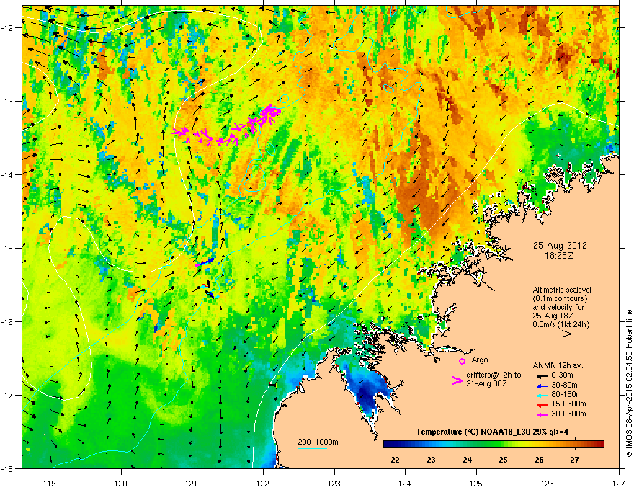This screenshot has width=634, height=490.
Task: Click the '21-Aug 06Z' legend text
Action: click(486, 383)
